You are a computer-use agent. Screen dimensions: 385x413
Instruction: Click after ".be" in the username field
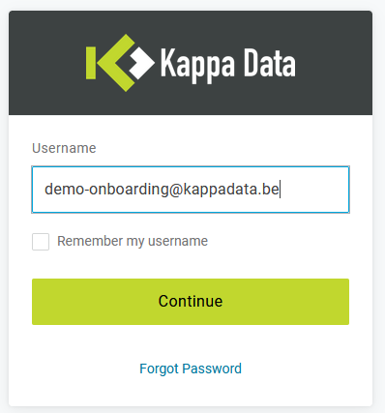point(280,190)
